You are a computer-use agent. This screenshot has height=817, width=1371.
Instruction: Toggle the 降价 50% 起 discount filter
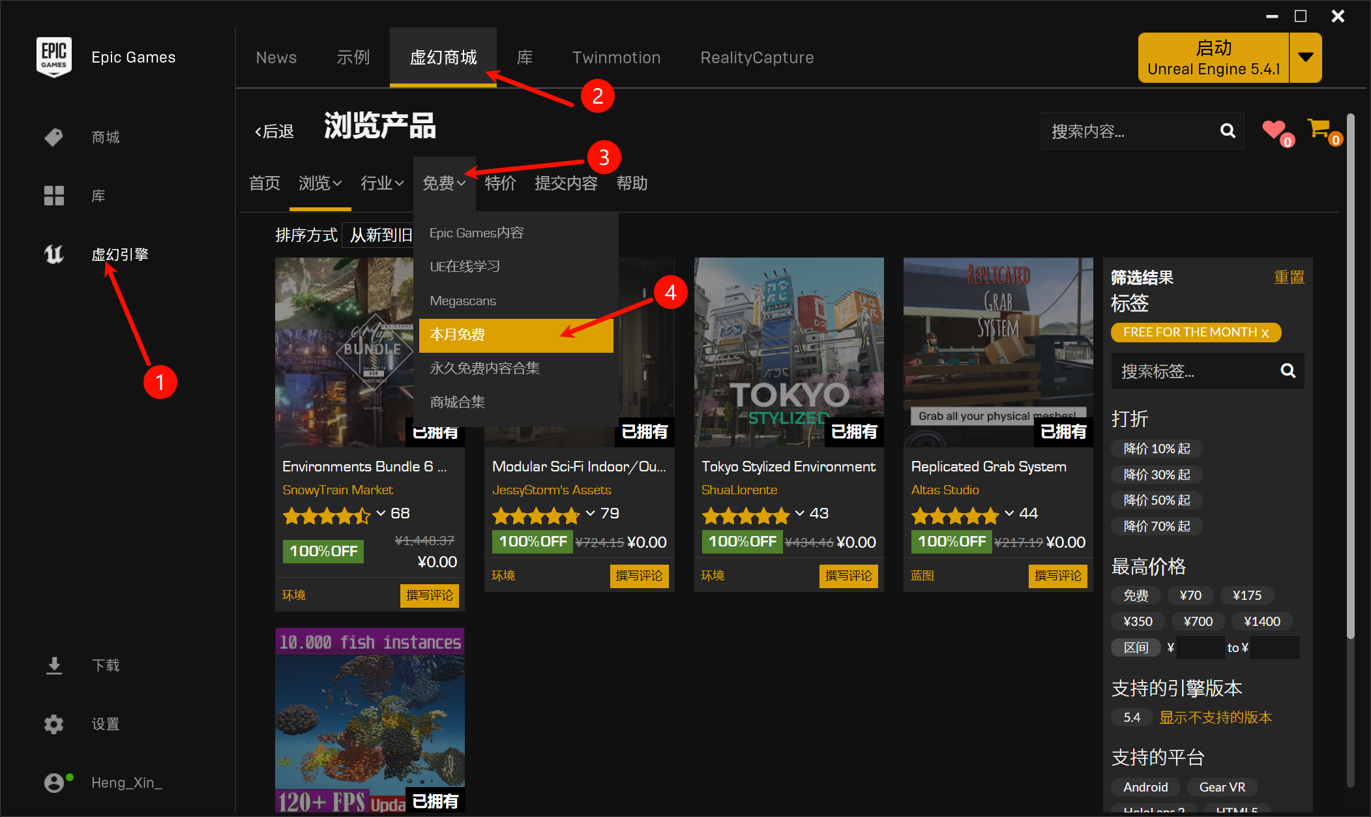click(1157, 500)
